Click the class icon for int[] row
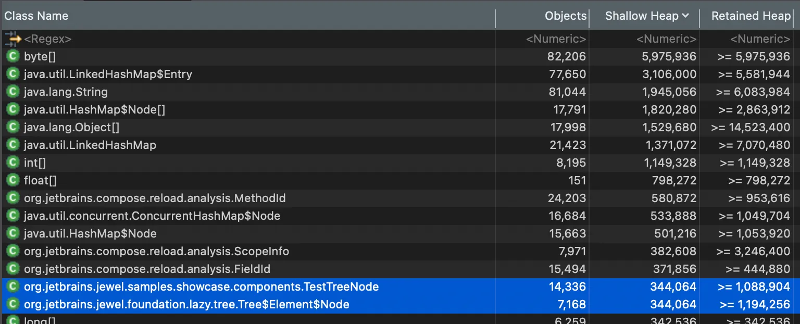The height and width of the screenshot is (324, 800). click(x=12, y=163)
